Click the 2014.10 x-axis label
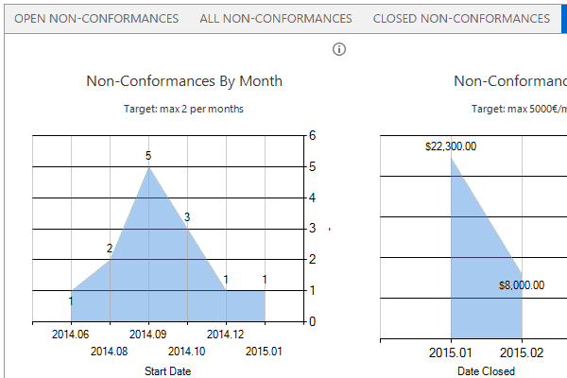The height and width of the screenshot is (378, 567). [187, 352]
